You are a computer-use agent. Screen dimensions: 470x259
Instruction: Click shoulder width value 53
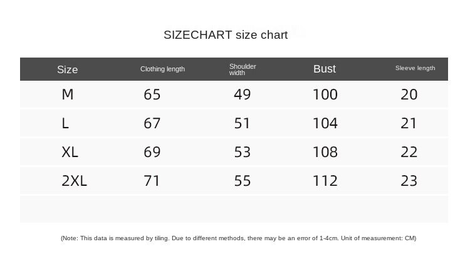tap(242, 152)
